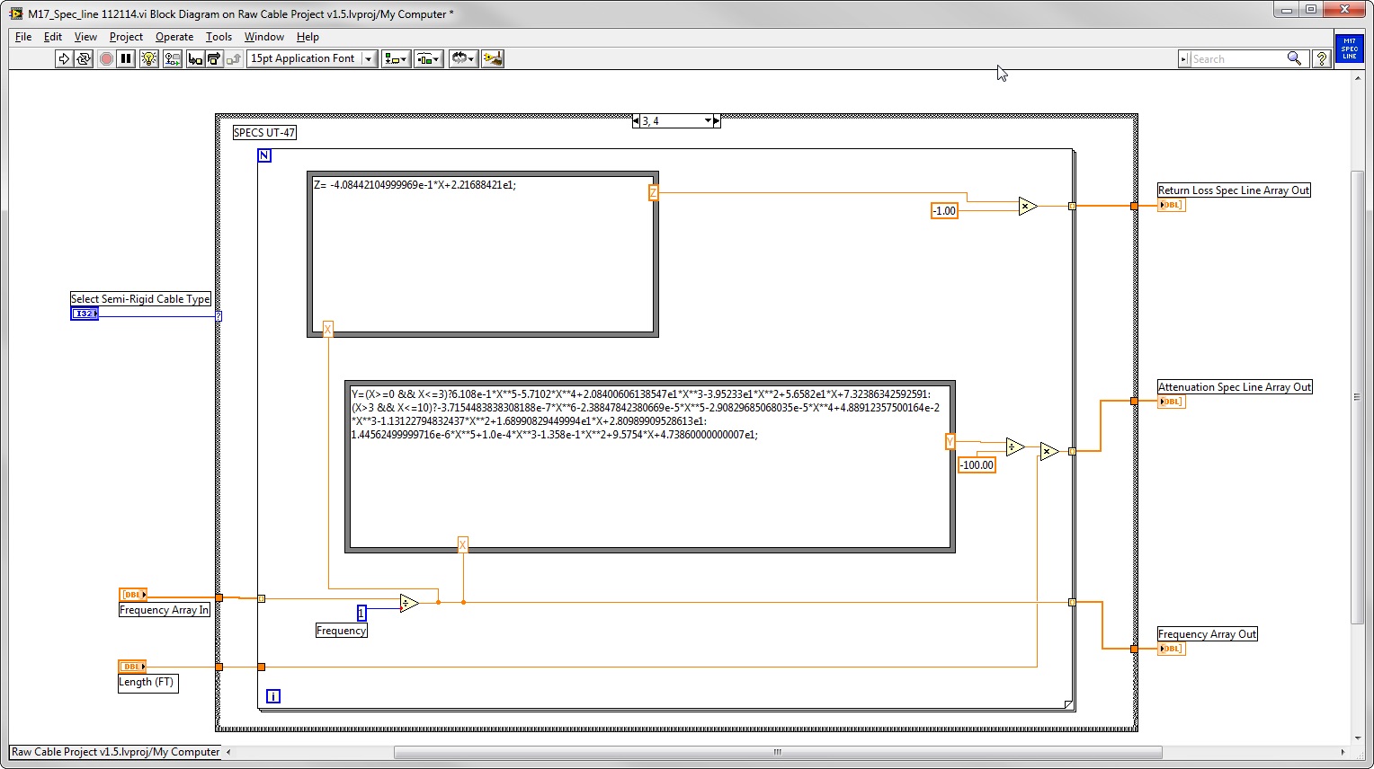Open the case selector "3, 4" dropdown
The width and height of the screenshot is (1374, 769).
709,121
